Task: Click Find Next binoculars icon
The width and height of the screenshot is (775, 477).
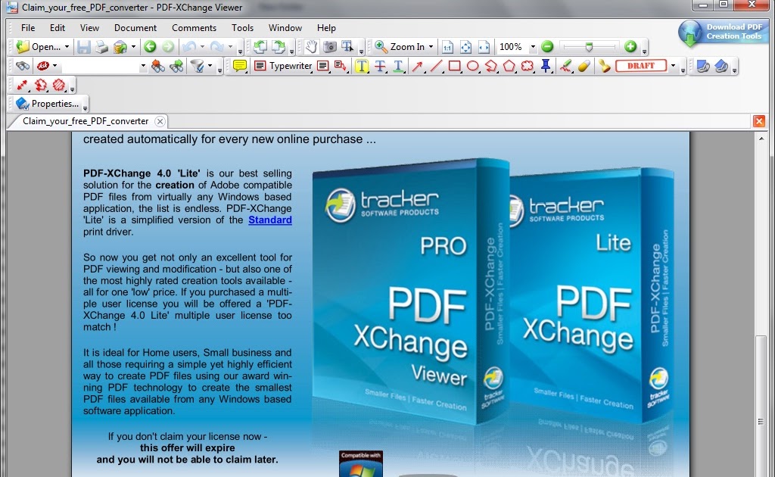Action: (x=176, y=66)
